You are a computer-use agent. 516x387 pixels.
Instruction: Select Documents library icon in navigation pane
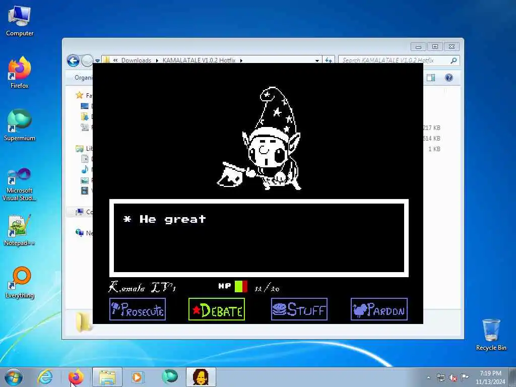(85, 159)
